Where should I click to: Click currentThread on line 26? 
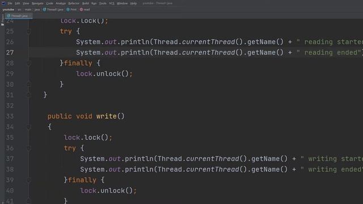209,42
